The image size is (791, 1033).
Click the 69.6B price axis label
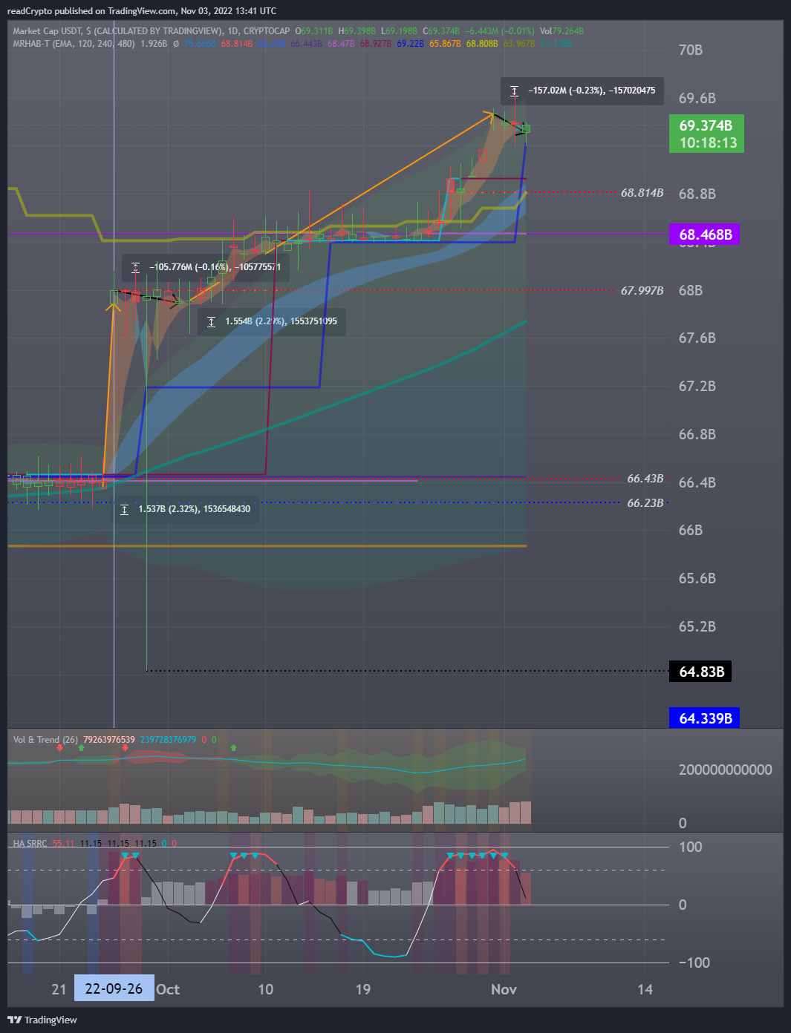pos(697,98)
